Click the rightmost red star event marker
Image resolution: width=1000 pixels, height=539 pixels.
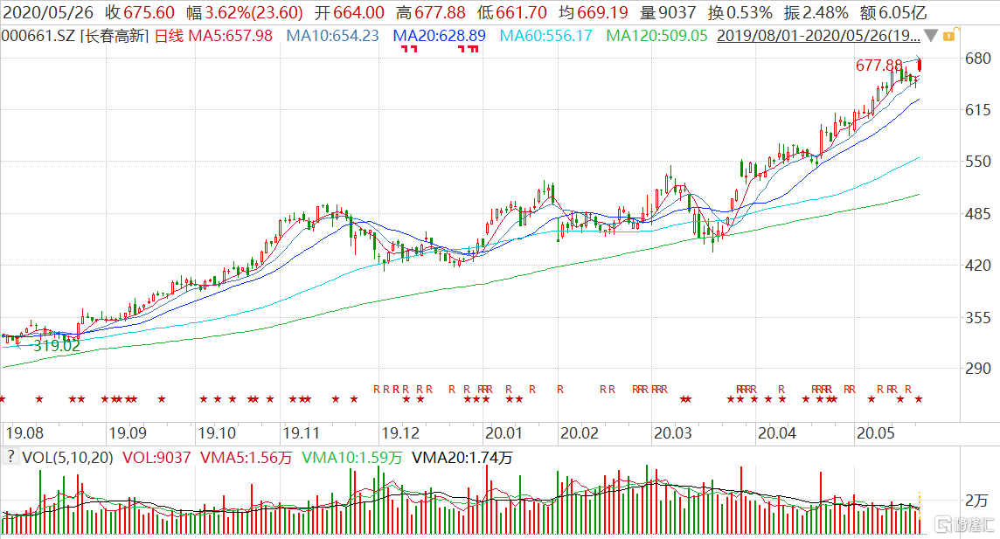[918, 400]
